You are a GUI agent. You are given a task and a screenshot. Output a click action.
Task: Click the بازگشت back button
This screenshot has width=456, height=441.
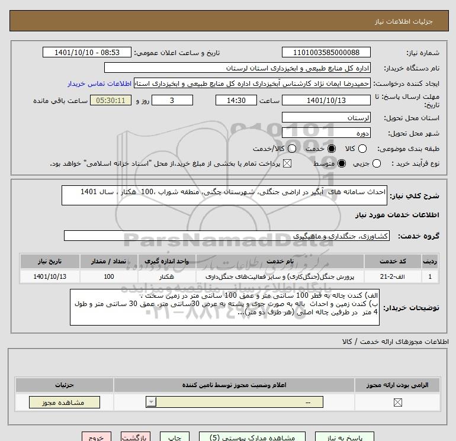pyautogui.click(x=136, y=437)
